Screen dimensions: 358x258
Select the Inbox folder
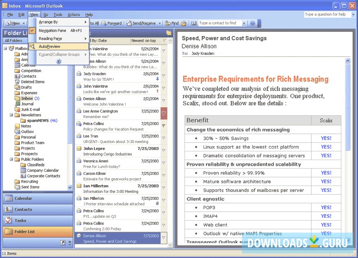[x=27, y=98]
